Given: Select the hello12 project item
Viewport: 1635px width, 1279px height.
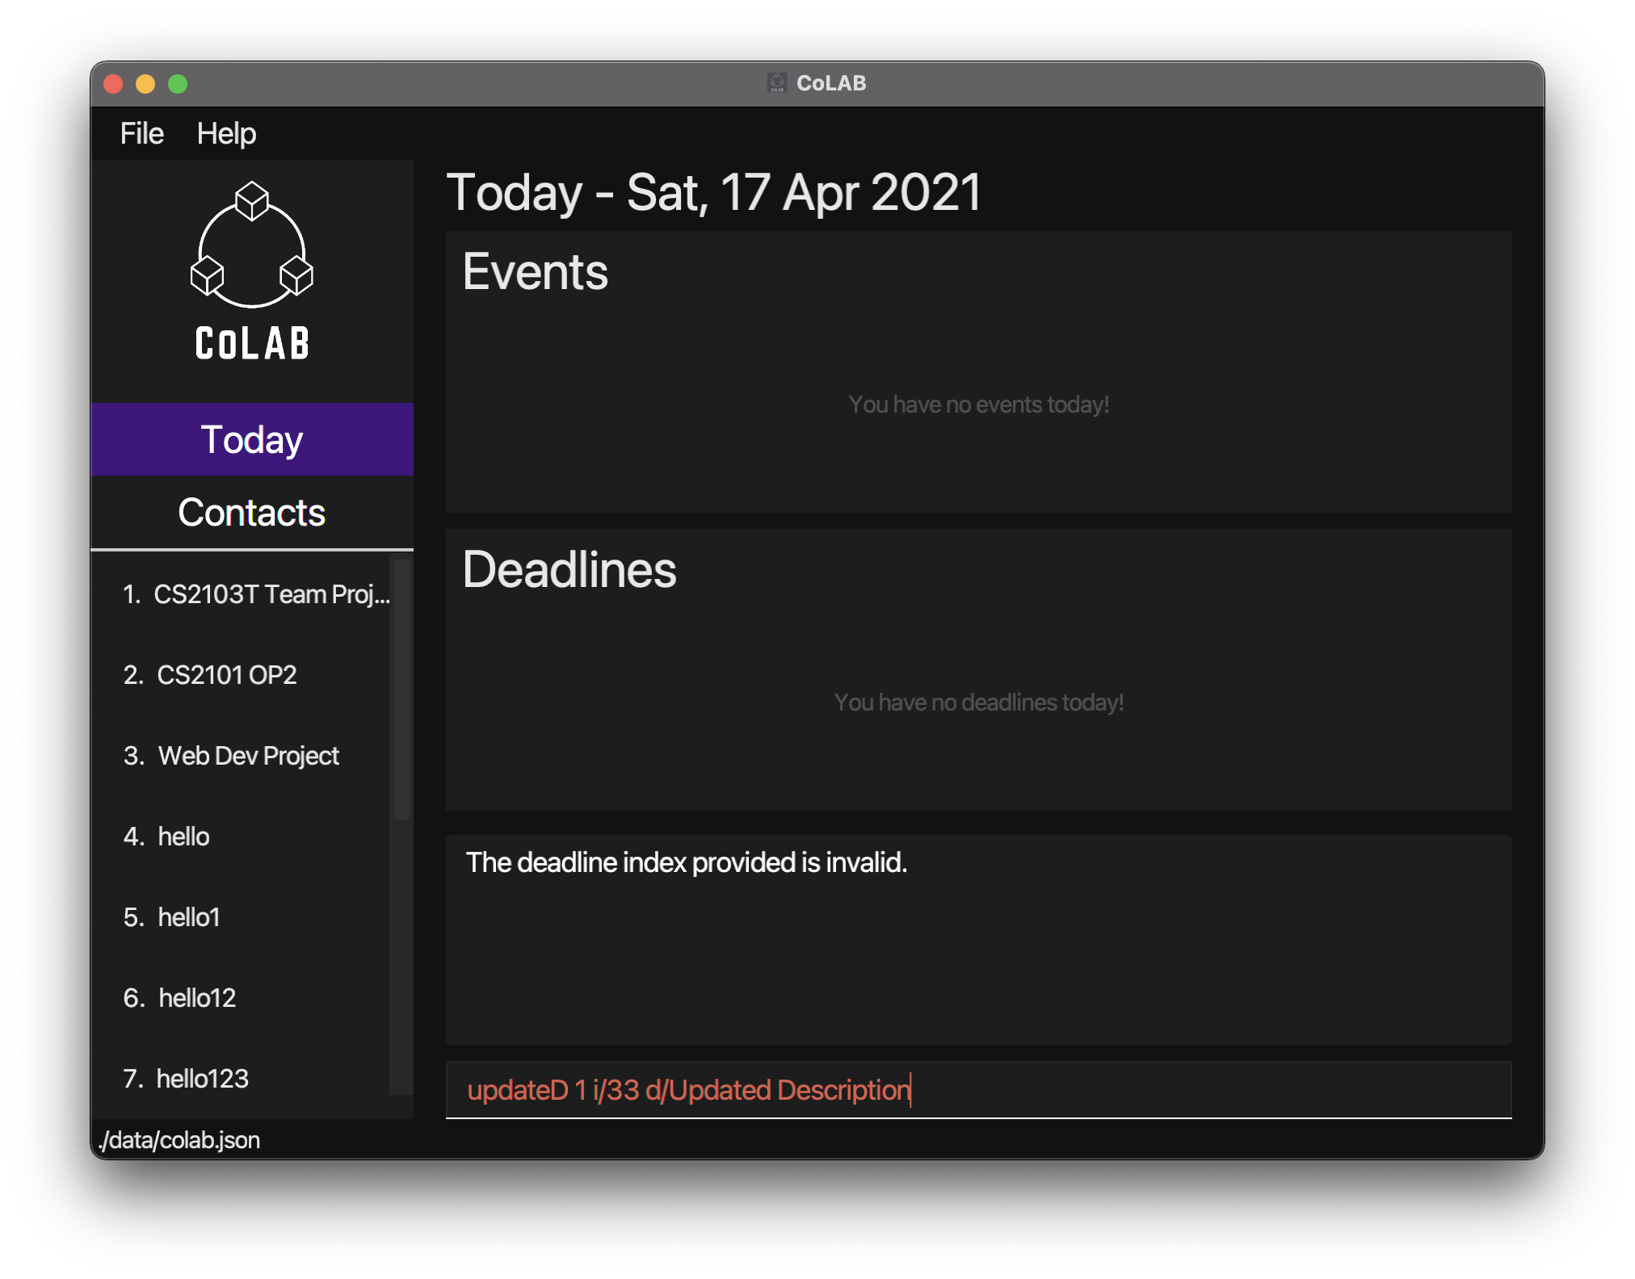Looking at the screenshot, I should coord(196,998).
